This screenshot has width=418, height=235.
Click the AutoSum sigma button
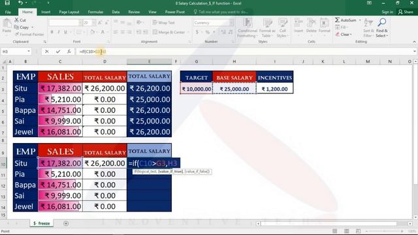point(346,20)
